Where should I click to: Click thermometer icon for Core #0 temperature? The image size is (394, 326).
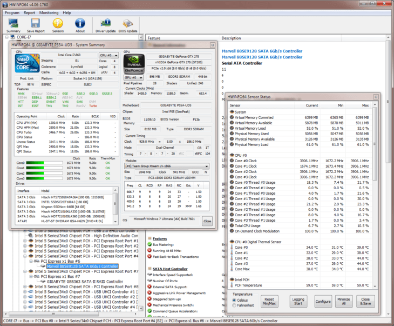(232, 247)
